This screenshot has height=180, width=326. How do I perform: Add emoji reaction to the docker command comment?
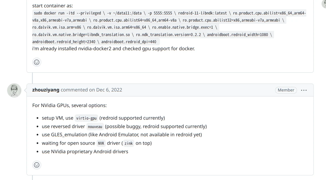(x=37, y=62)
